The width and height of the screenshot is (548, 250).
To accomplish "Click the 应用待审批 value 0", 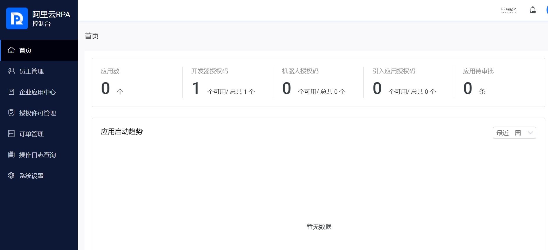I will (468, 88).
